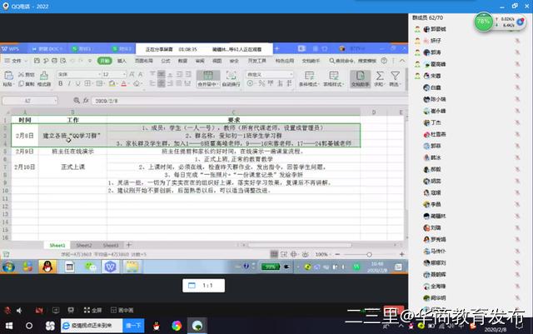533x334 pixels.
Task: Click zoom out minus in WPS status bar
Action: click(337, 254)
